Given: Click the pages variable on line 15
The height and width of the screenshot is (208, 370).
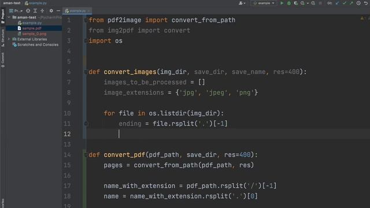Looking at the screenshot, I should coord(113,165).
